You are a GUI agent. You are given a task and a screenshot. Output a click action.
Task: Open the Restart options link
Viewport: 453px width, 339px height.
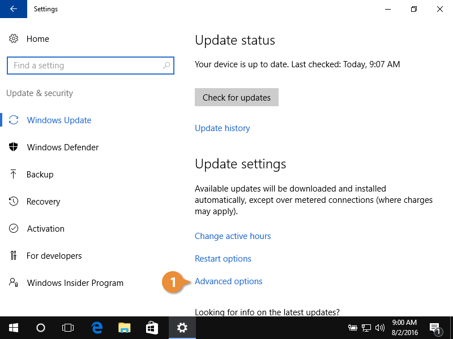pos(223,259)
